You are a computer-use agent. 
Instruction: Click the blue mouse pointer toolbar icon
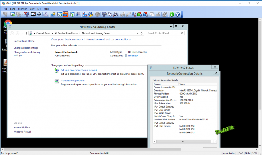[78, 14]
